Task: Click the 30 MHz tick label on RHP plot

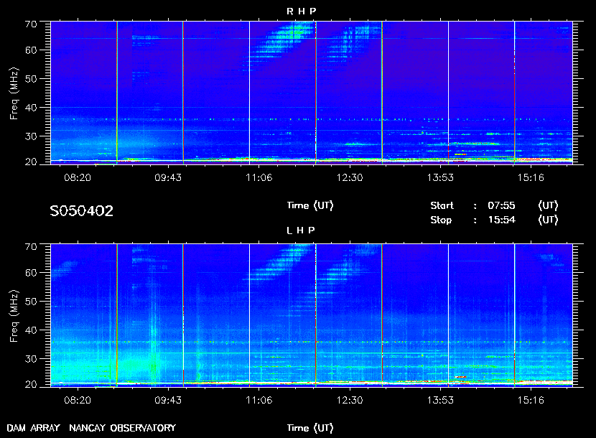Action: pos(31,136)
